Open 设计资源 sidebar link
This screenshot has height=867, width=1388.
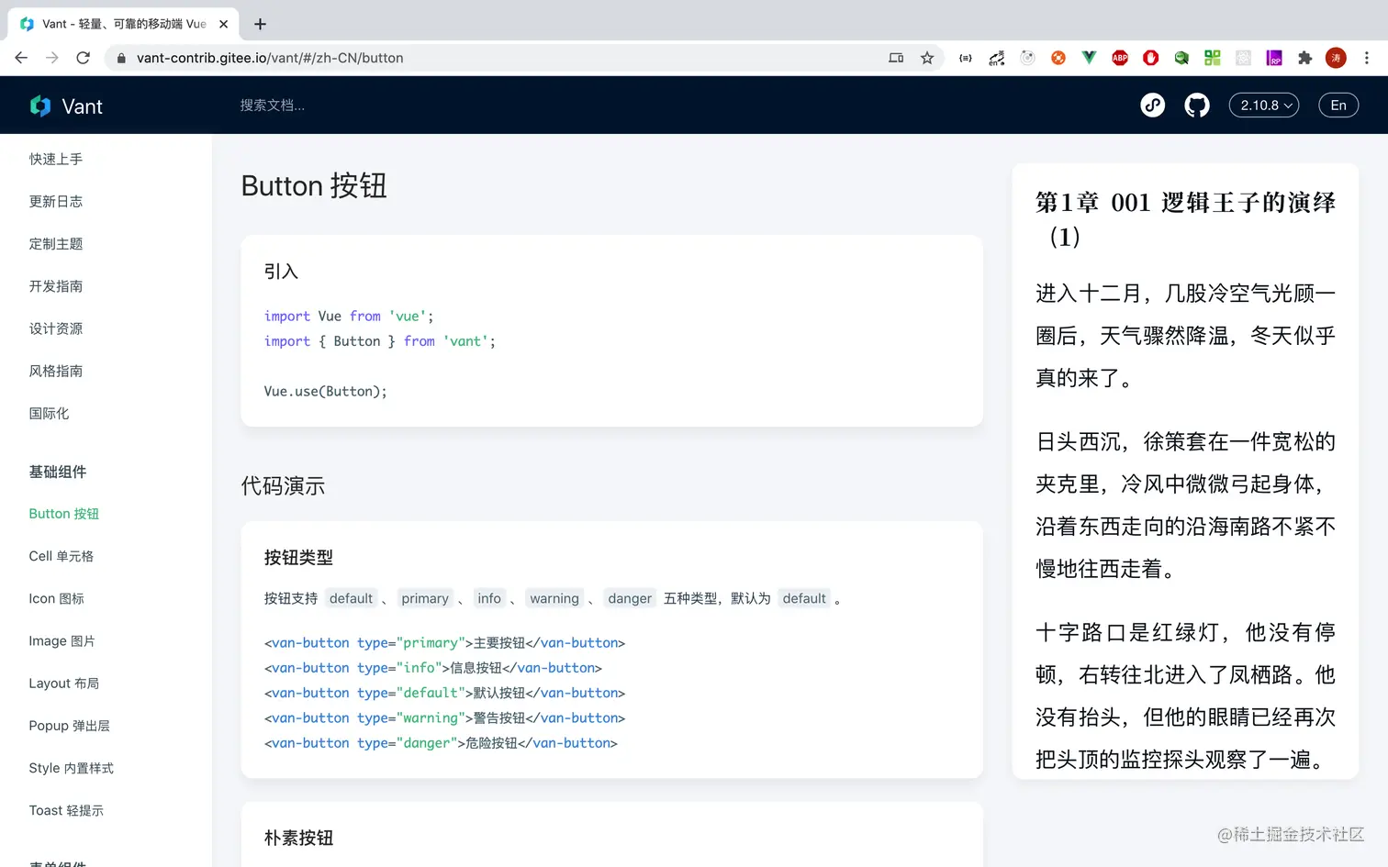point(56,328)
